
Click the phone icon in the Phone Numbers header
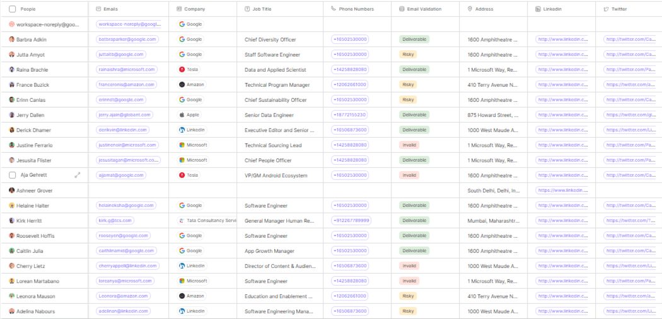[334, 9]
